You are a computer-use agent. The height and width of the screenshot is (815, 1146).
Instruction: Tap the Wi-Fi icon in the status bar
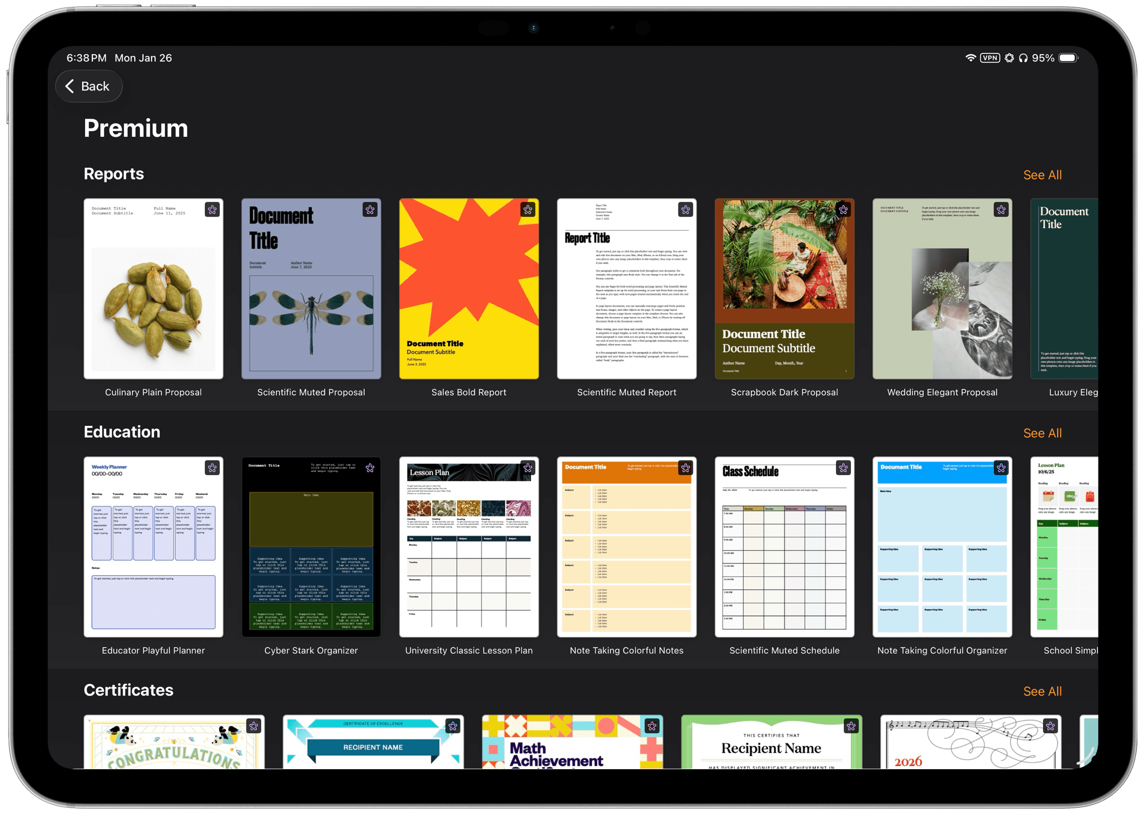(x=970, y=58)
